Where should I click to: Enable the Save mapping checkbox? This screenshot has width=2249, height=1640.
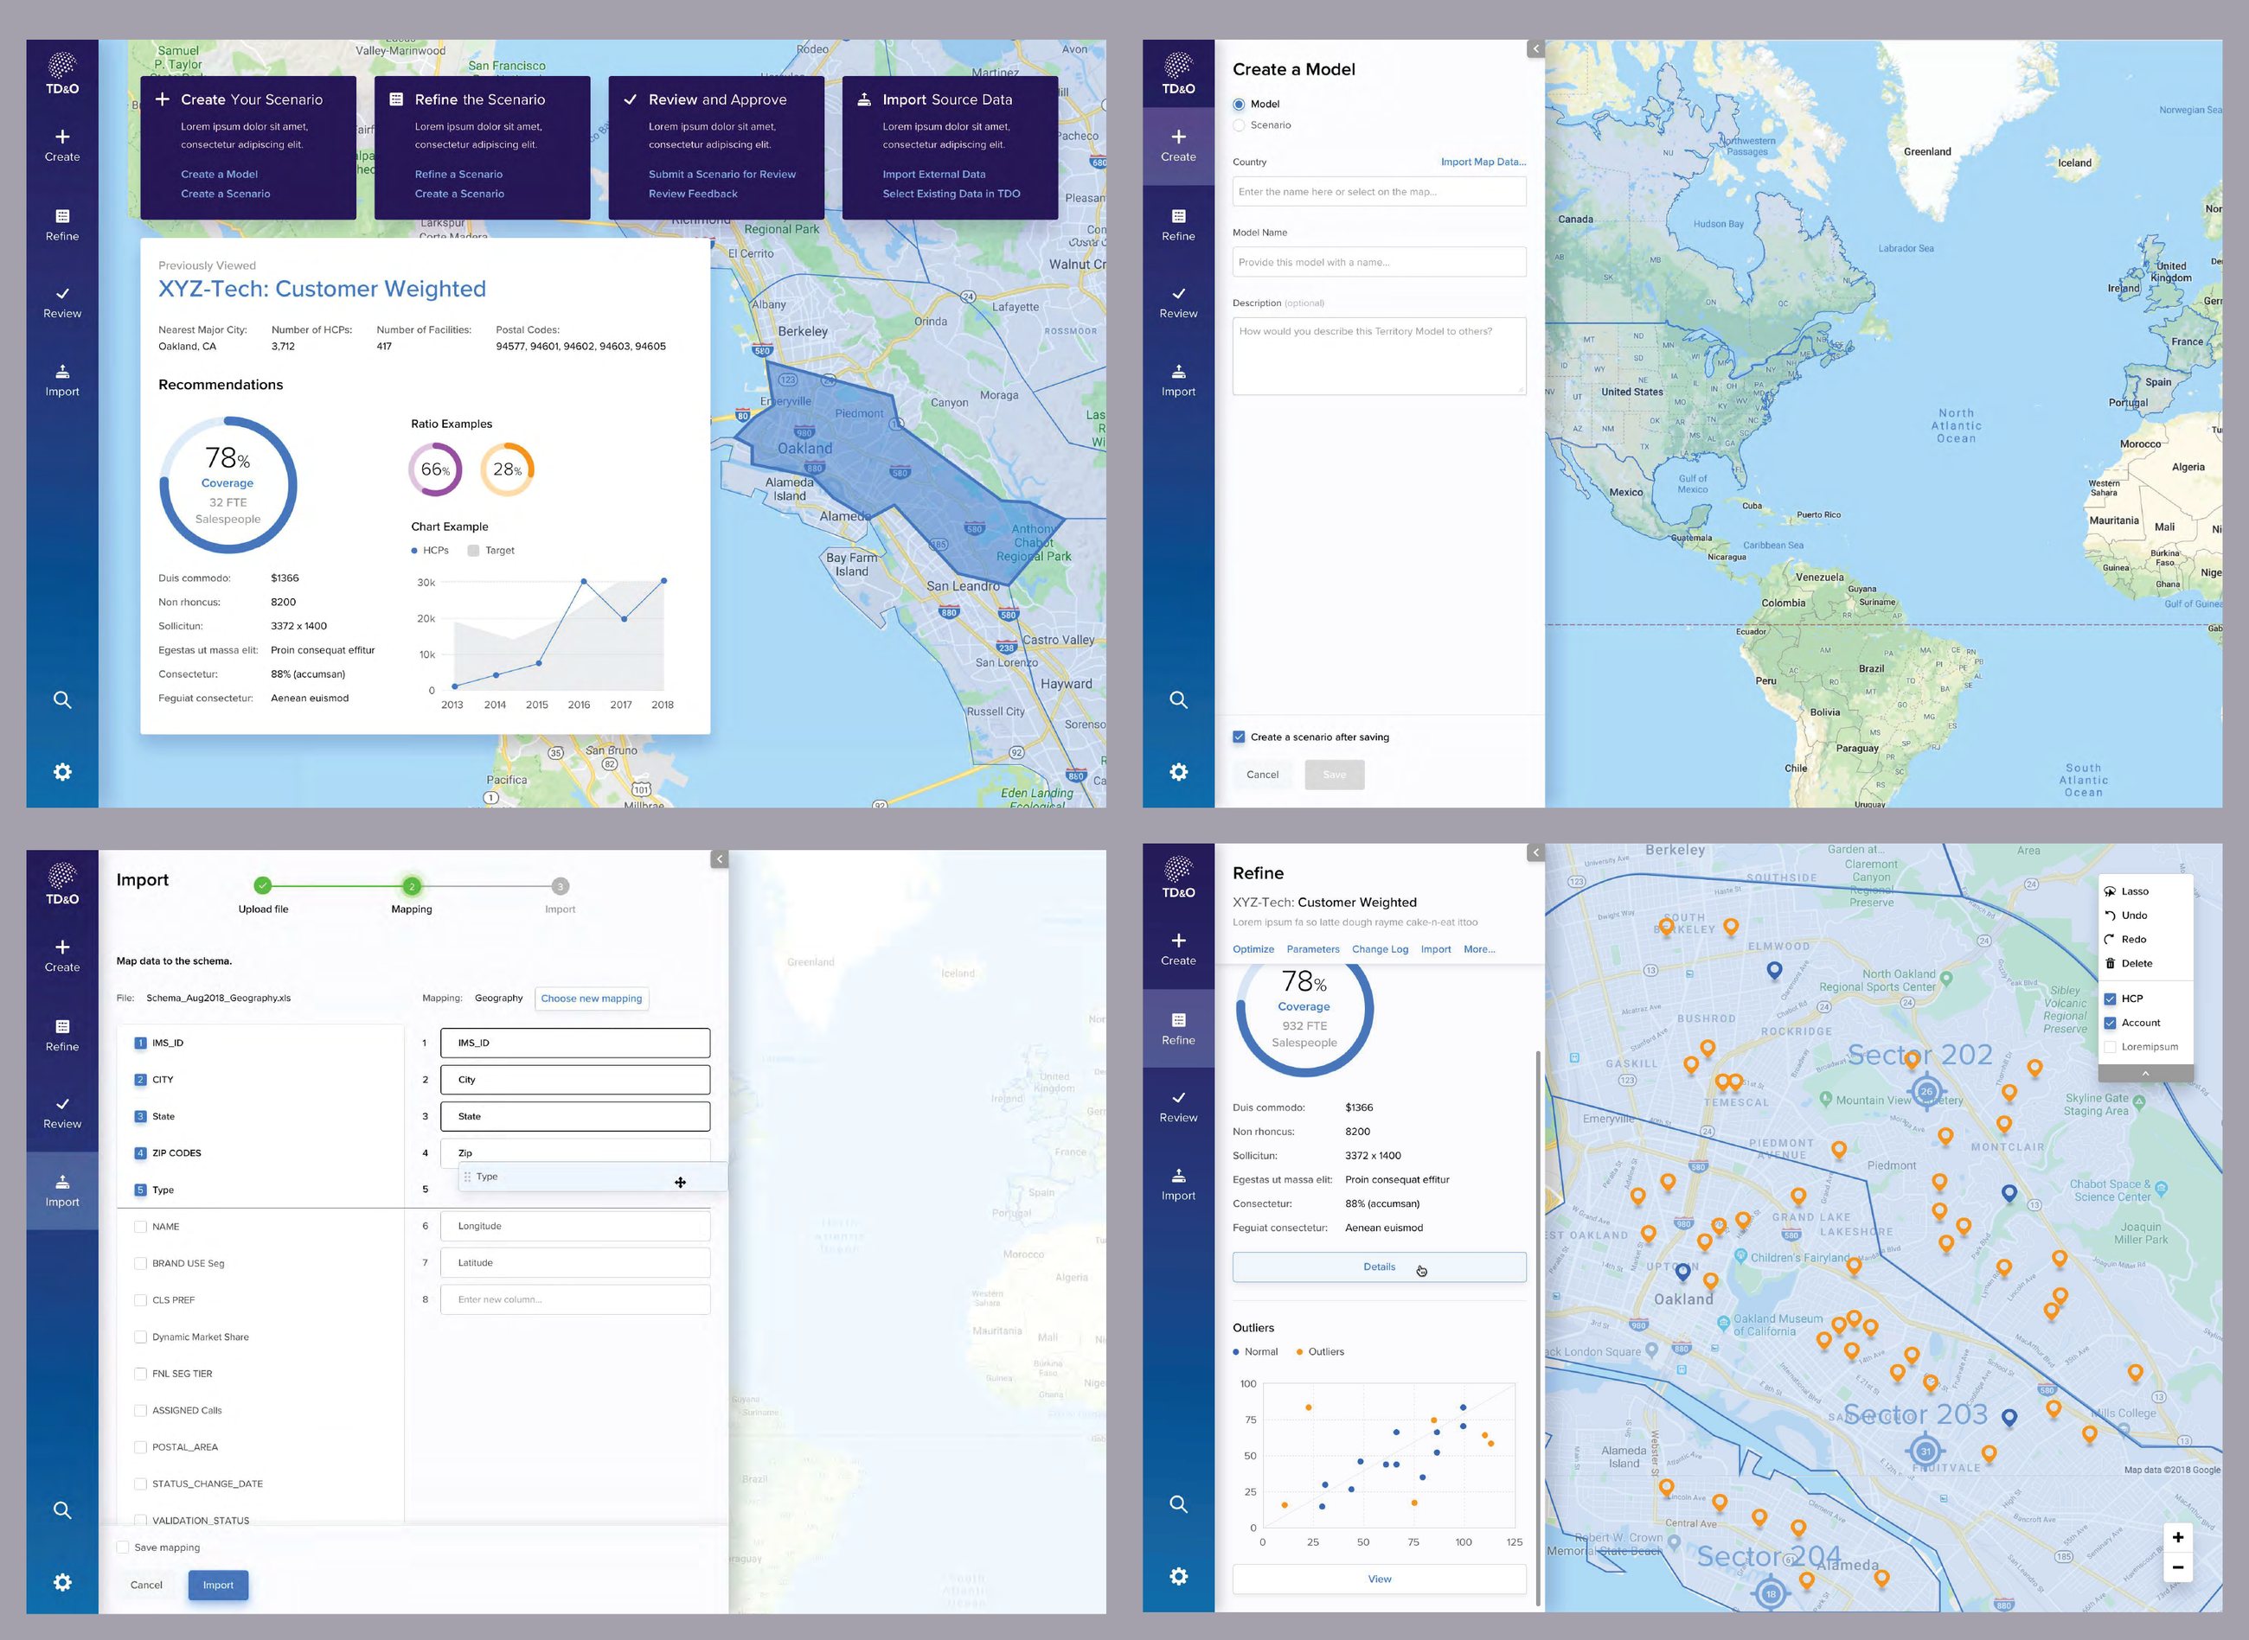click(122, 1547)
